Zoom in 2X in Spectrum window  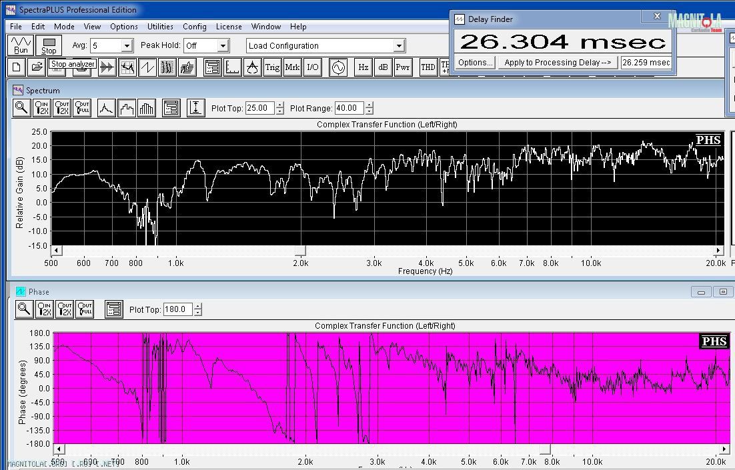[x=42, y=108]
